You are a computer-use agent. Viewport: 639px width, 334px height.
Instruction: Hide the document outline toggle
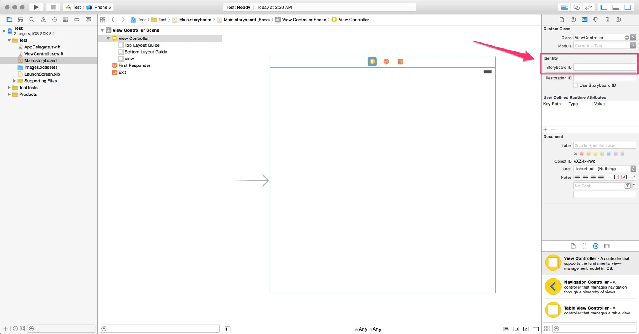pyautogui.click(x=228, y=329)
